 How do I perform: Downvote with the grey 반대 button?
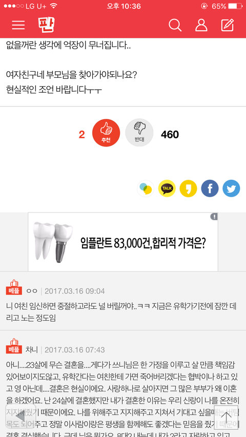click(139, 133)
